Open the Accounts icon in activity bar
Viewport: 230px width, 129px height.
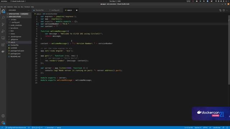(3, 116)
